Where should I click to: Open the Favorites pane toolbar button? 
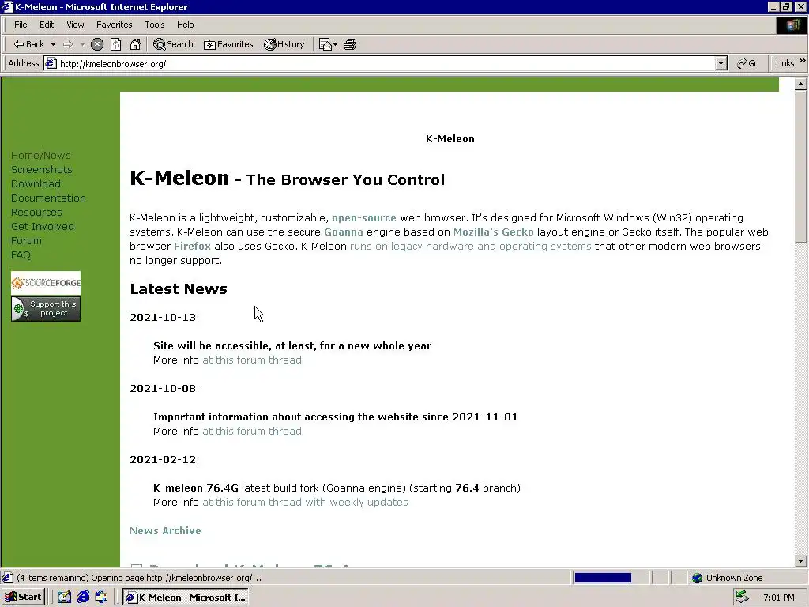click(x=228, y=44)
